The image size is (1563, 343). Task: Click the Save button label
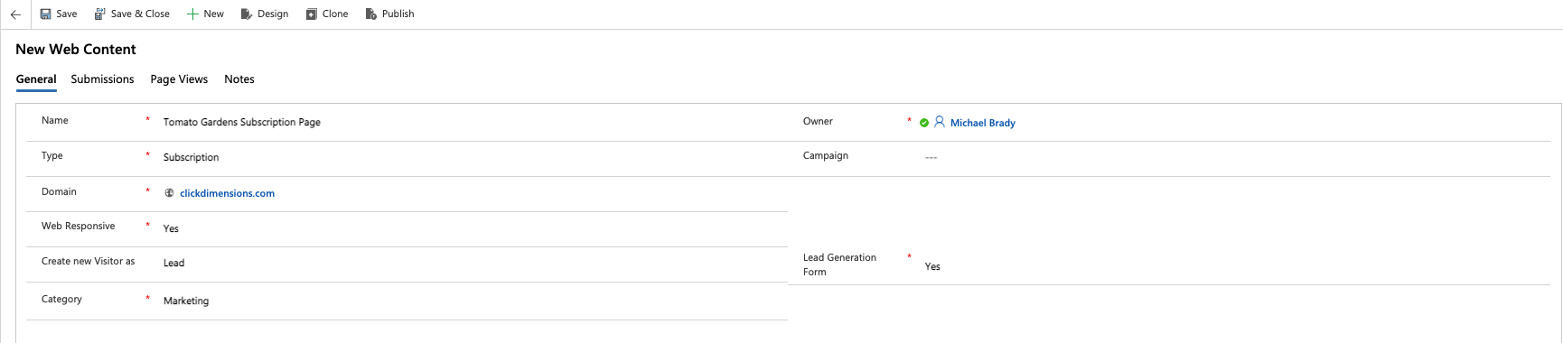(67, 14)
